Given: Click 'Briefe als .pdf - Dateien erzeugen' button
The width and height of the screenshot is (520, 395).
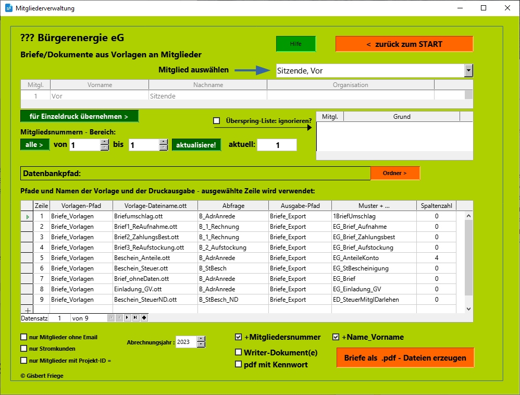Looking at the screenshot, I should click(405, 358).
